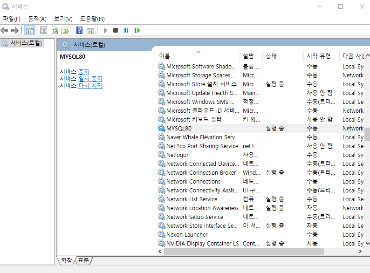The height and width of the screenshot is (273, 370).
Task: Click the 일시 중지 service link
Action: click(90, 79)
